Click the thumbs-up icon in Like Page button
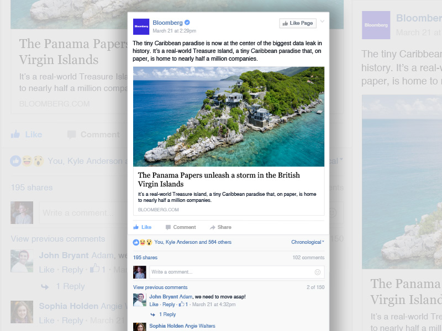The height and width of the screenshot is (331, 442). pos(285,23)
